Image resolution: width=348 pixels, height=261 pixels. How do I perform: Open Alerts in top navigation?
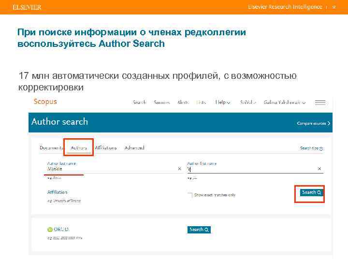click(183, 102)
